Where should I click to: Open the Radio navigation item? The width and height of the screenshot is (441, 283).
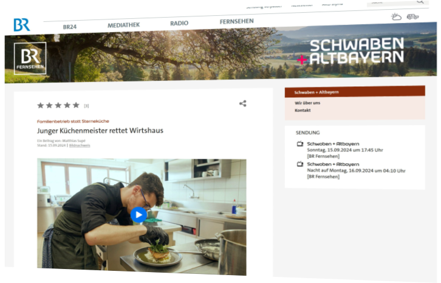179,23
